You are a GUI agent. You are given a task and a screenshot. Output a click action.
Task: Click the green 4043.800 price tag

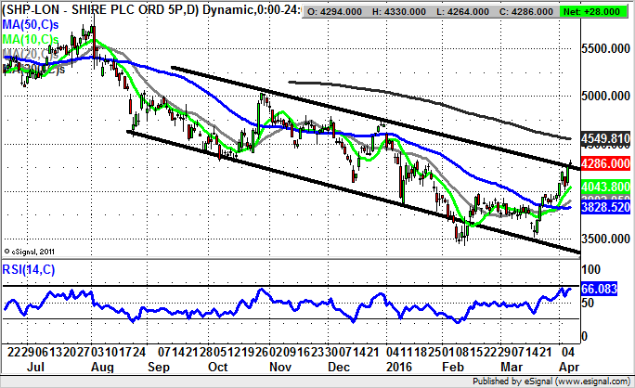(606, 186)
